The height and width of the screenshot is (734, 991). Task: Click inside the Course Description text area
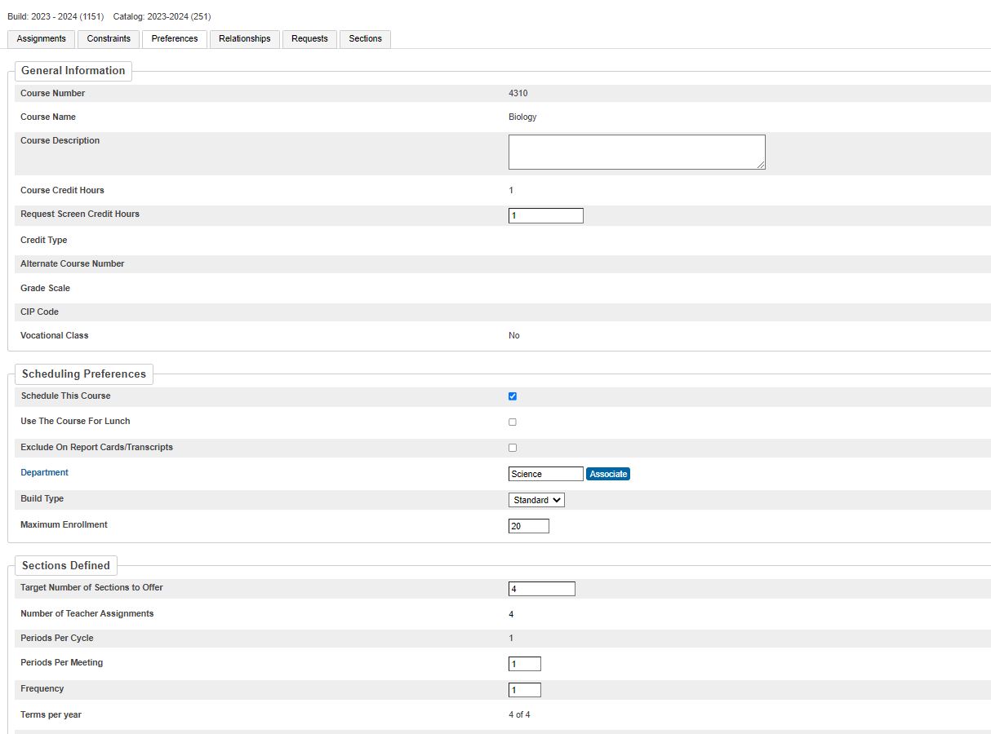coord(636,152)
